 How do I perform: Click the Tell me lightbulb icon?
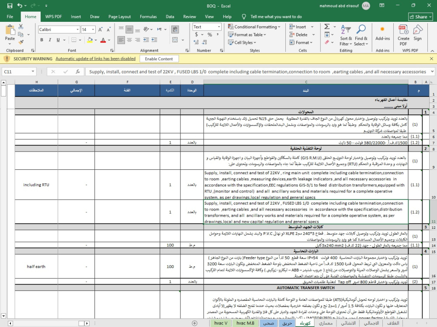click(x=244, y=17)
